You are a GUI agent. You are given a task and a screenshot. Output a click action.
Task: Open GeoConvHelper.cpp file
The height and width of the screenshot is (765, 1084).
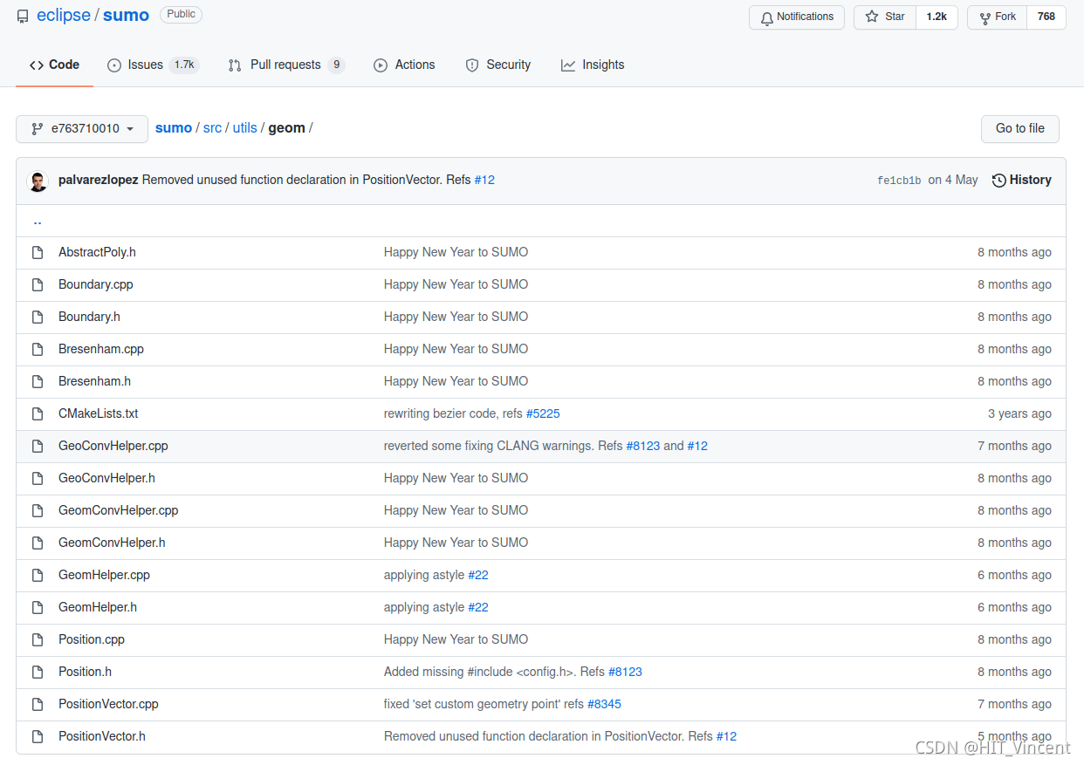113,446
